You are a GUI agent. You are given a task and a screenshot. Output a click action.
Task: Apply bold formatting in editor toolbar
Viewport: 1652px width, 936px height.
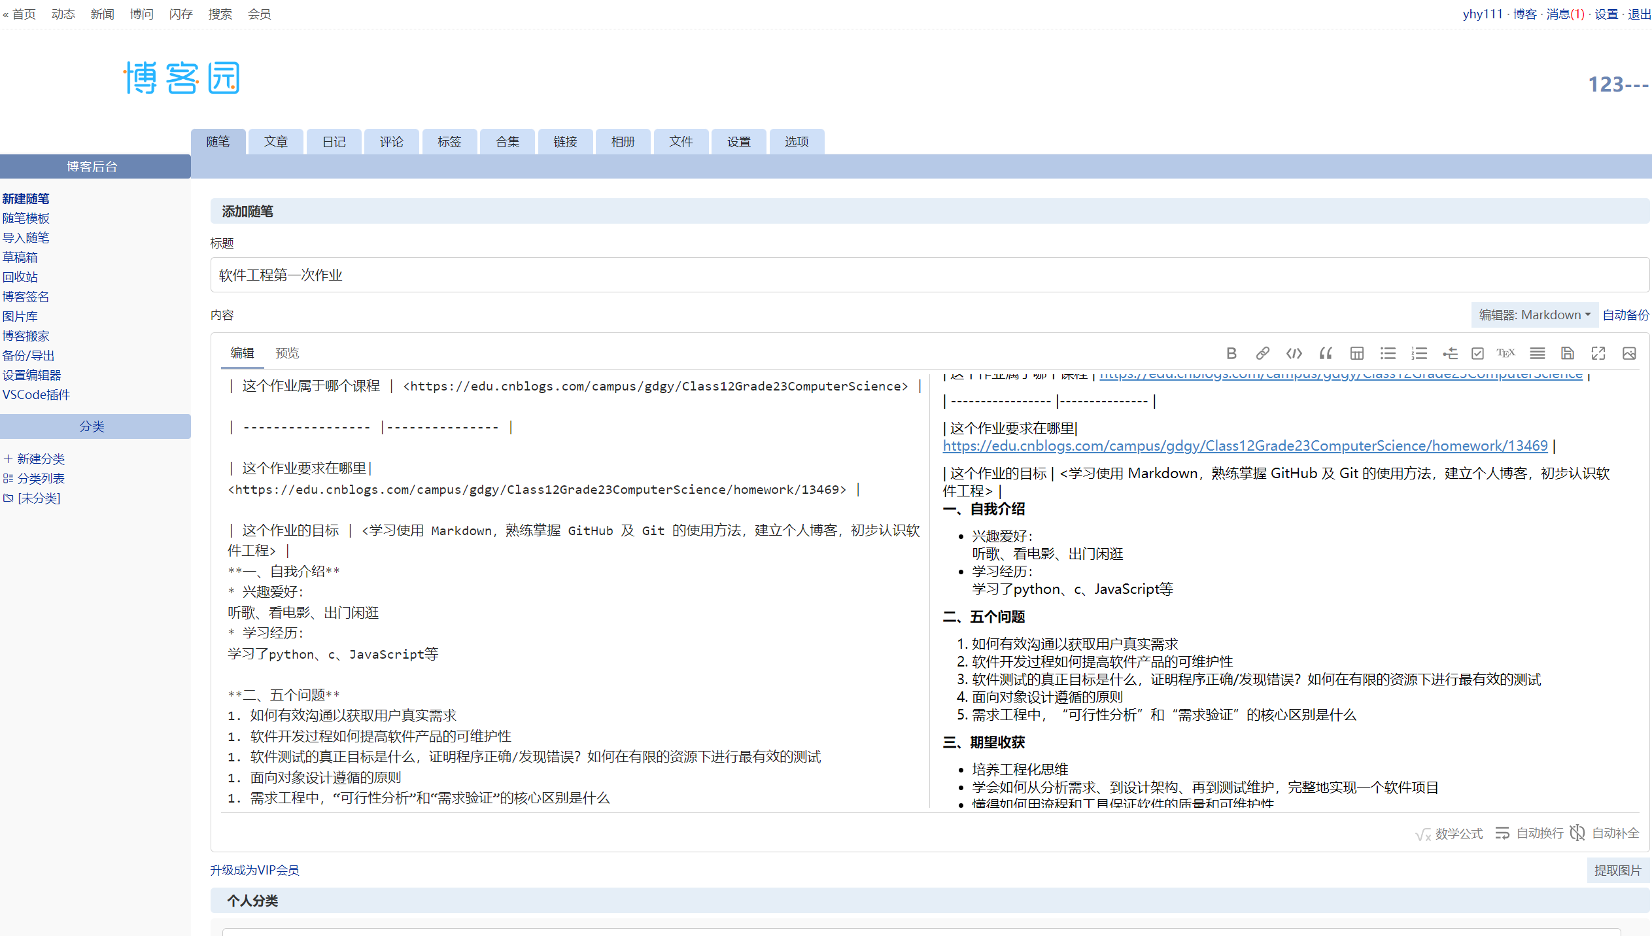pyautogui.click(x=1231, y=353)
